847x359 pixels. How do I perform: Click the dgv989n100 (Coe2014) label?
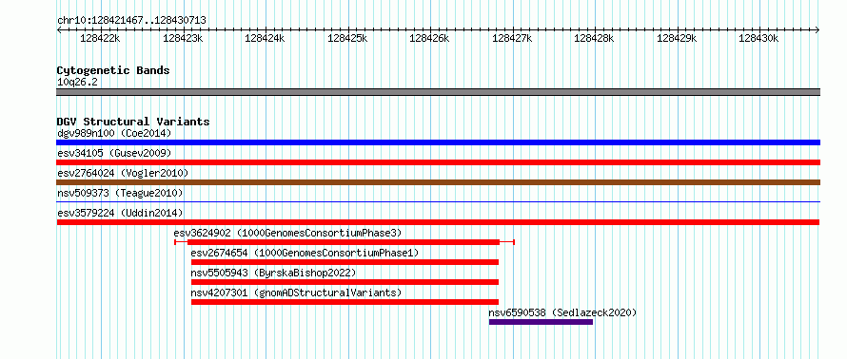tap(114, 133)
